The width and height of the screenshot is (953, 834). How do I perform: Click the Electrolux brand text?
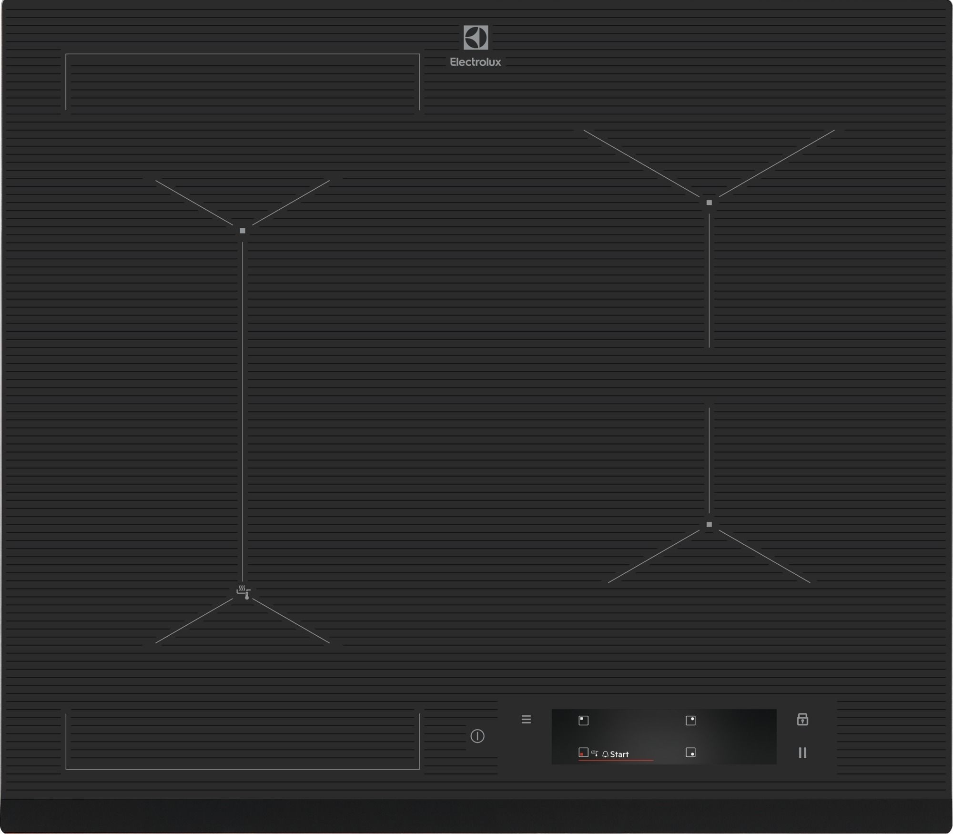[476, 62]
